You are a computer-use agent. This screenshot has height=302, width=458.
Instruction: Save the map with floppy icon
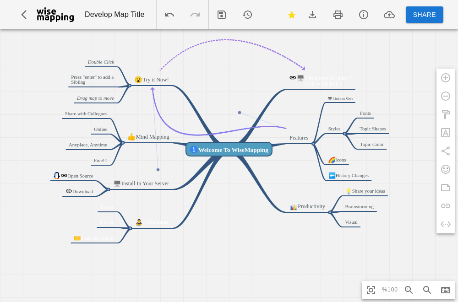[222, 15]
